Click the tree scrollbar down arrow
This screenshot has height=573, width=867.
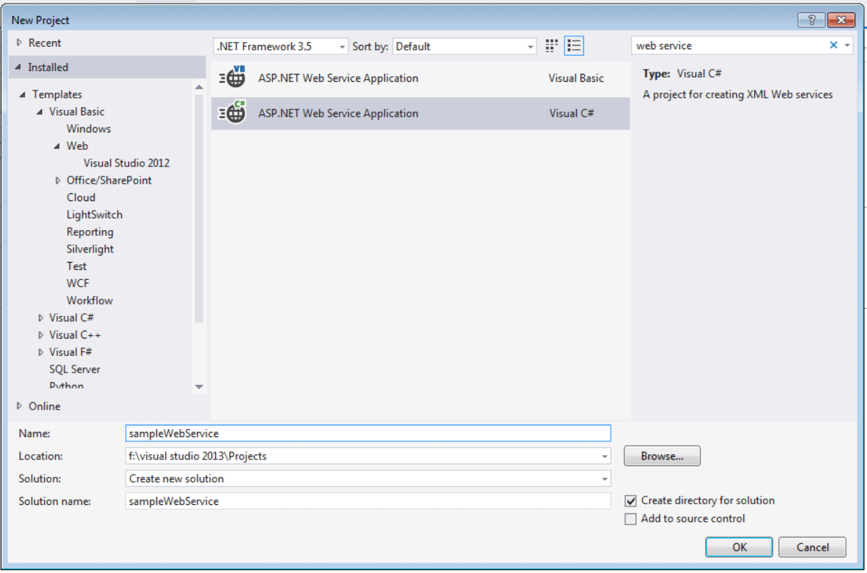[199, 387]
